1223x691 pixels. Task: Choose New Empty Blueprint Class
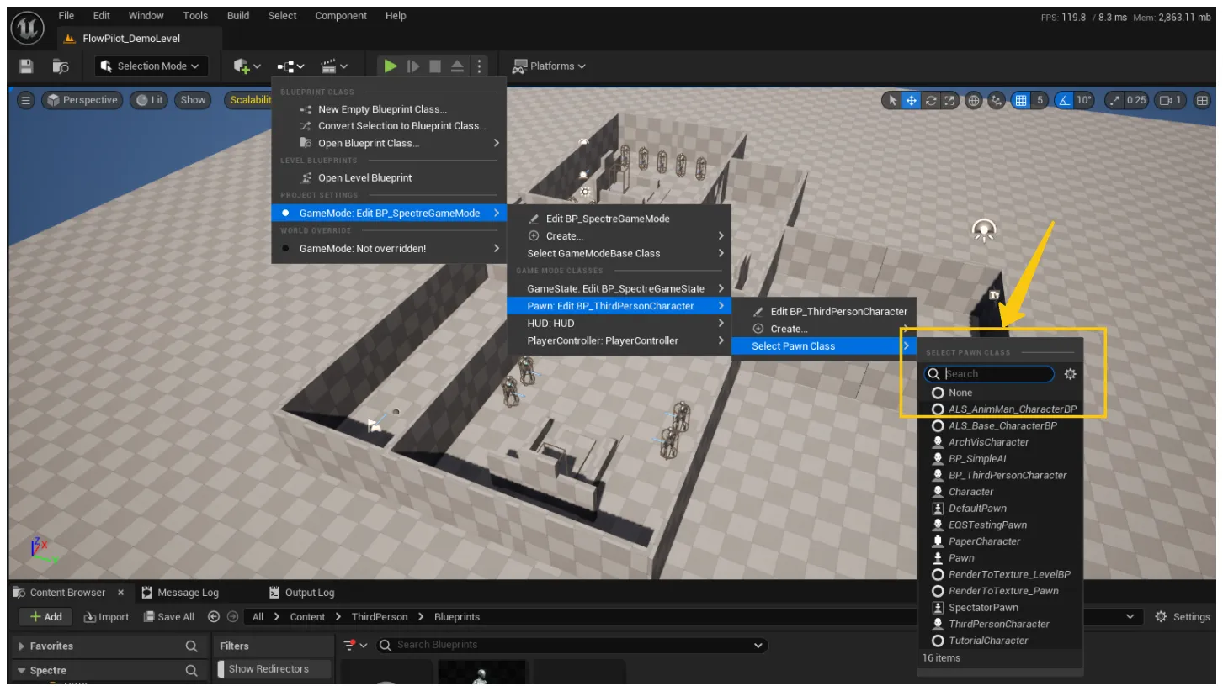[x=389, y=109]
